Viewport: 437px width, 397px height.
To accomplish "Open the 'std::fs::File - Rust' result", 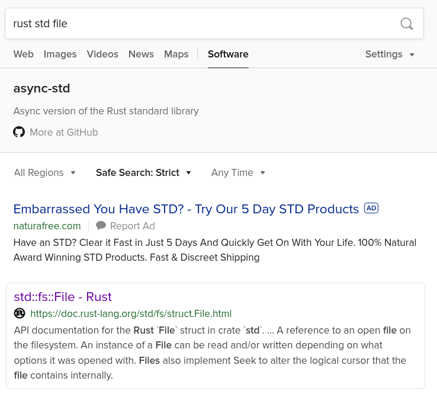I will click(63, 297).
